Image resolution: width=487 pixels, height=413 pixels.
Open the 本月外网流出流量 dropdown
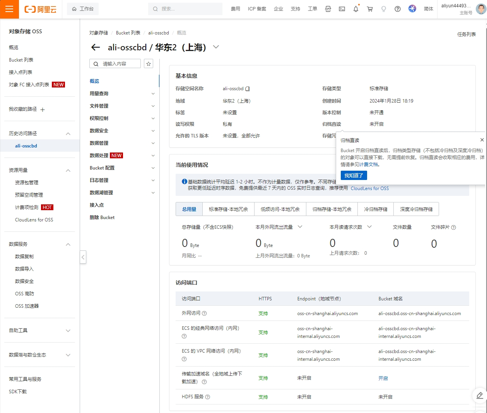click(x=300, y=227)
